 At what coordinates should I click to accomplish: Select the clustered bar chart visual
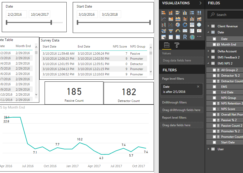click(178, 13)
